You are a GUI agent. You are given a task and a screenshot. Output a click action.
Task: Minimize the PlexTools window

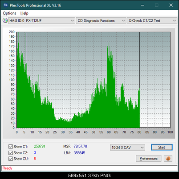click(142, 5)
